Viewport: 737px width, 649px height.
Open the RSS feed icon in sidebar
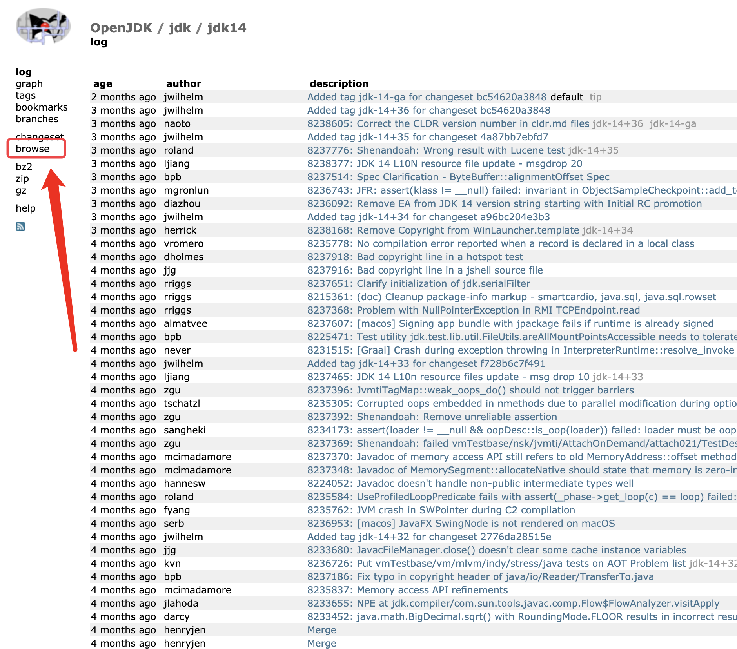point(20,227)
